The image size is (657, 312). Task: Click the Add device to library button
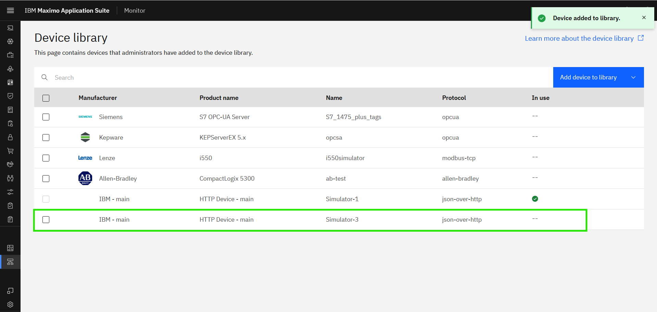click(x=598, y=77)
